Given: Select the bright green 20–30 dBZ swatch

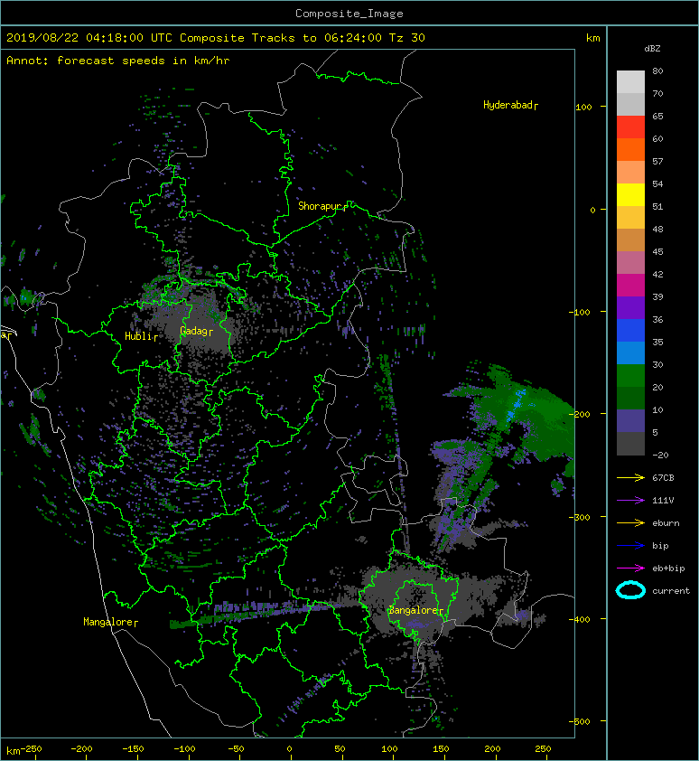Looking at the screenshot, I should click(630, 376).
